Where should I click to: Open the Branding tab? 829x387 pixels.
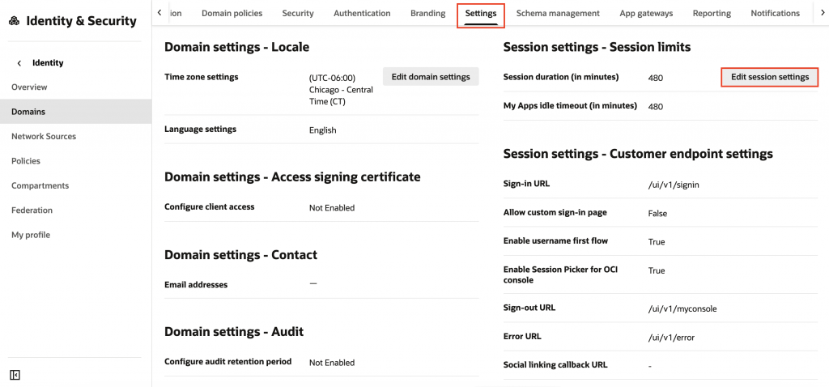tap(427, 13)
